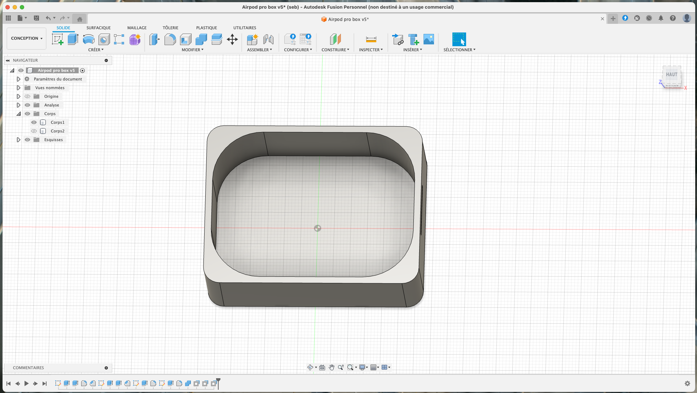Toggle visibility of Corps1

(34, 122)
